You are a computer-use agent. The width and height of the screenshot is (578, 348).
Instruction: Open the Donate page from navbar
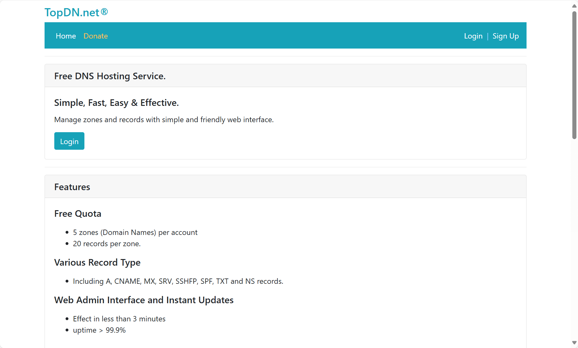(95, 36)
